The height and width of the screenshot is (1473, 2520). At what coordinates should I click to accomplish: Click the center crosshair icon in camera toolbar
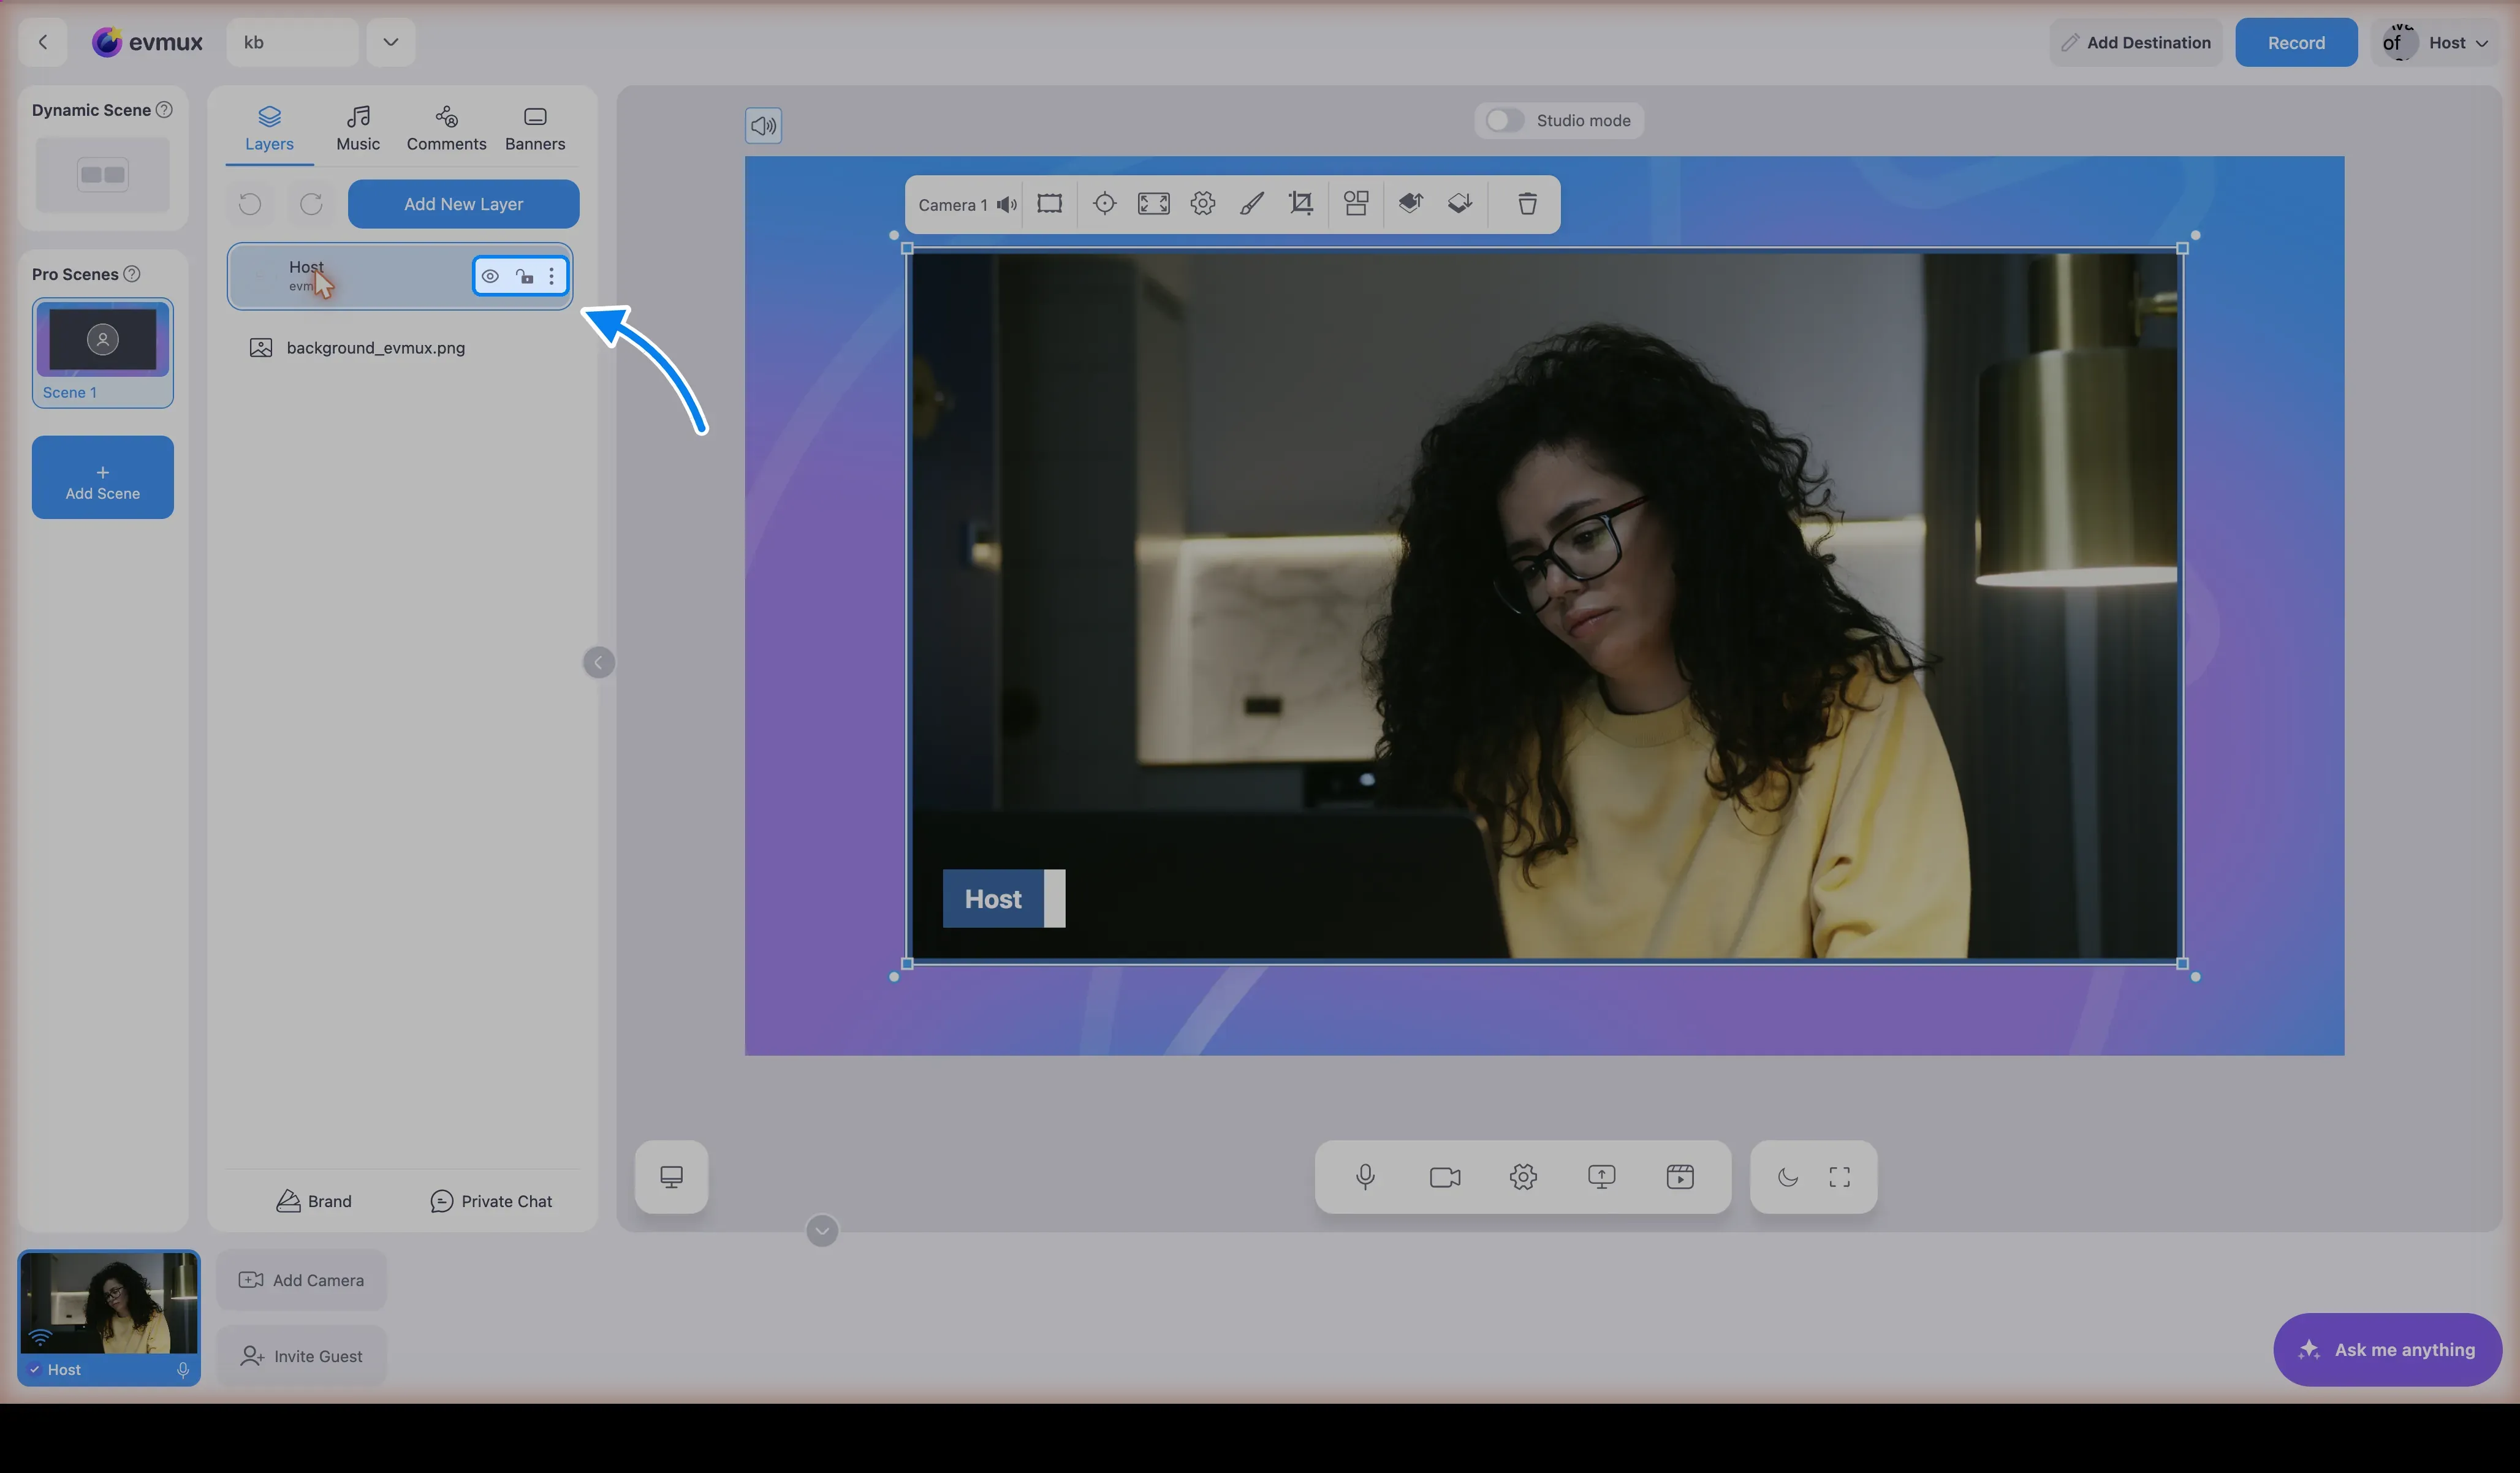1104,204
